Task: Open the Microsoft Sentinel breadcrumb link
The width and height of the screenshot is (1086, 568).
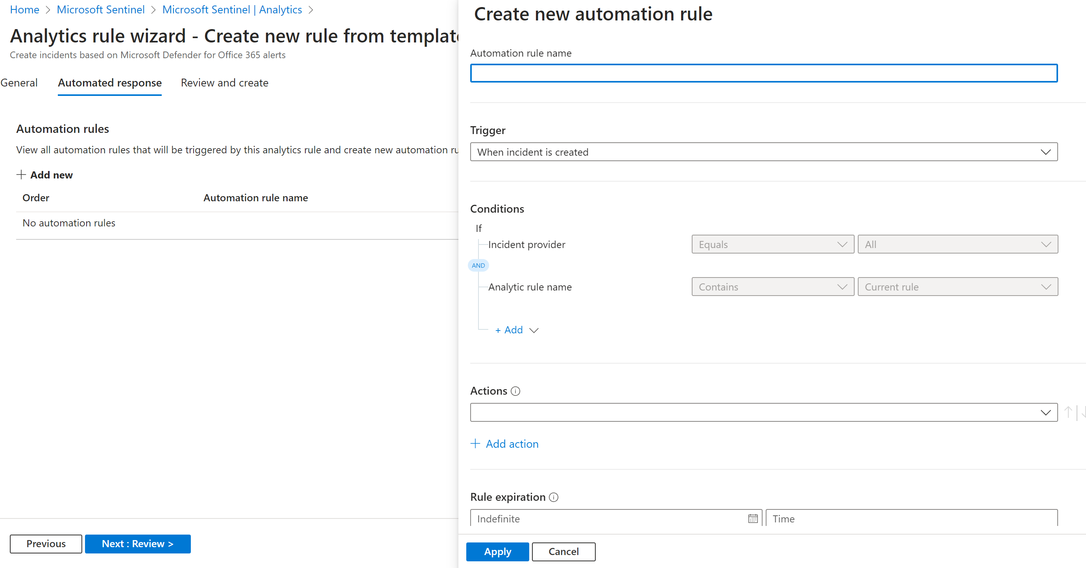Action: pos(100,9)
